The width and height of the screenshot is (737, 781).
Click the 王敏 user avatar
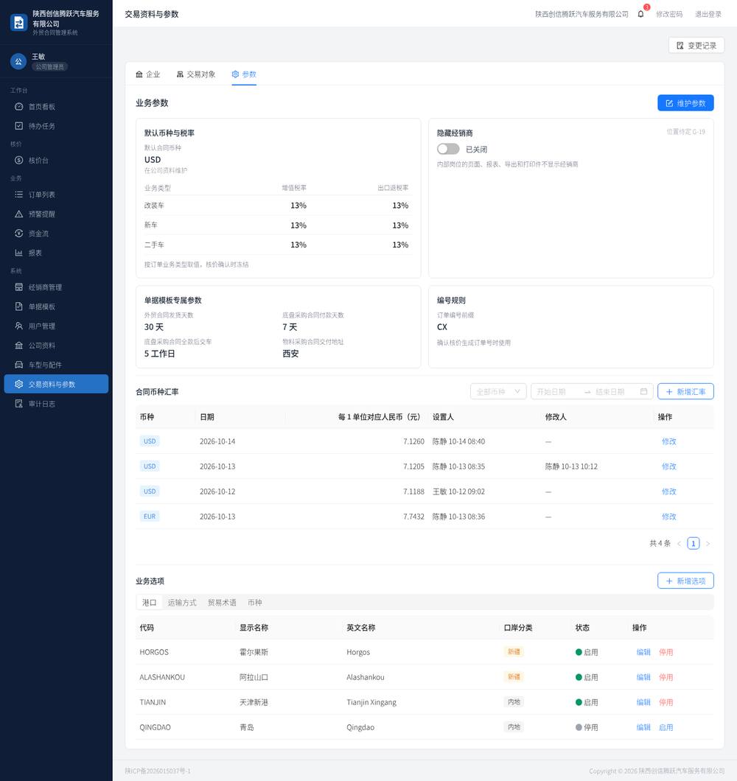pyautogui.click(x=18, y=61)
